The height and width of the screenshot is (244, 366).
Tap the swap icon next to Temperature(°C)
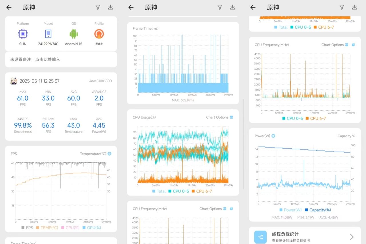coord(110,154)
